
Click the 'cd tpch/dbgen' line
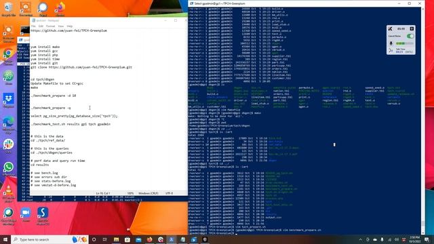tap(42, 79)
